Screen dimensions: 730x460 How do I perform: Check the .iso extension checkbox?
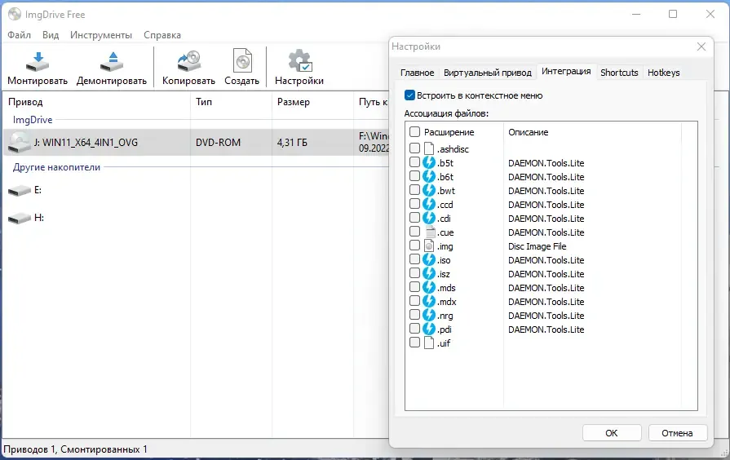pos(414,259)
